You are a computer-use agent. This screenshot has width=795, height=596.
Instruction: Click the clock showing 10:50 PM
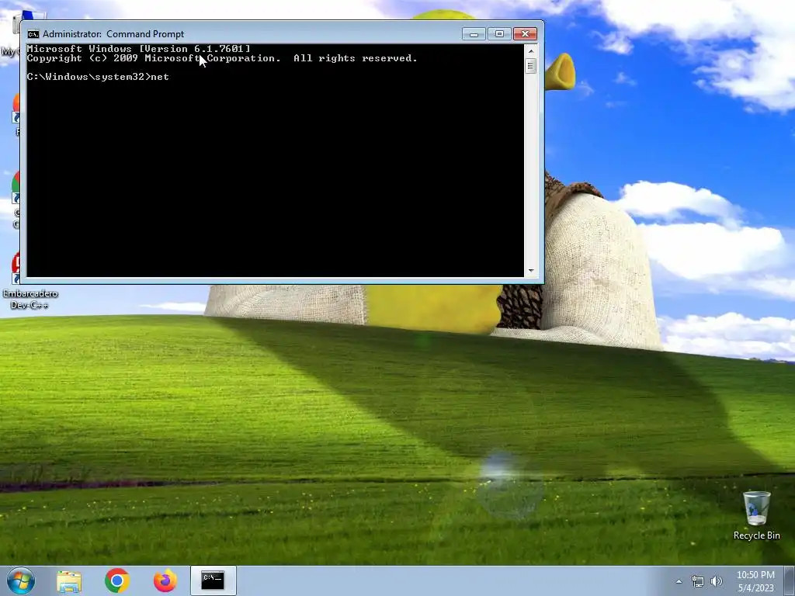pos(755,580)
